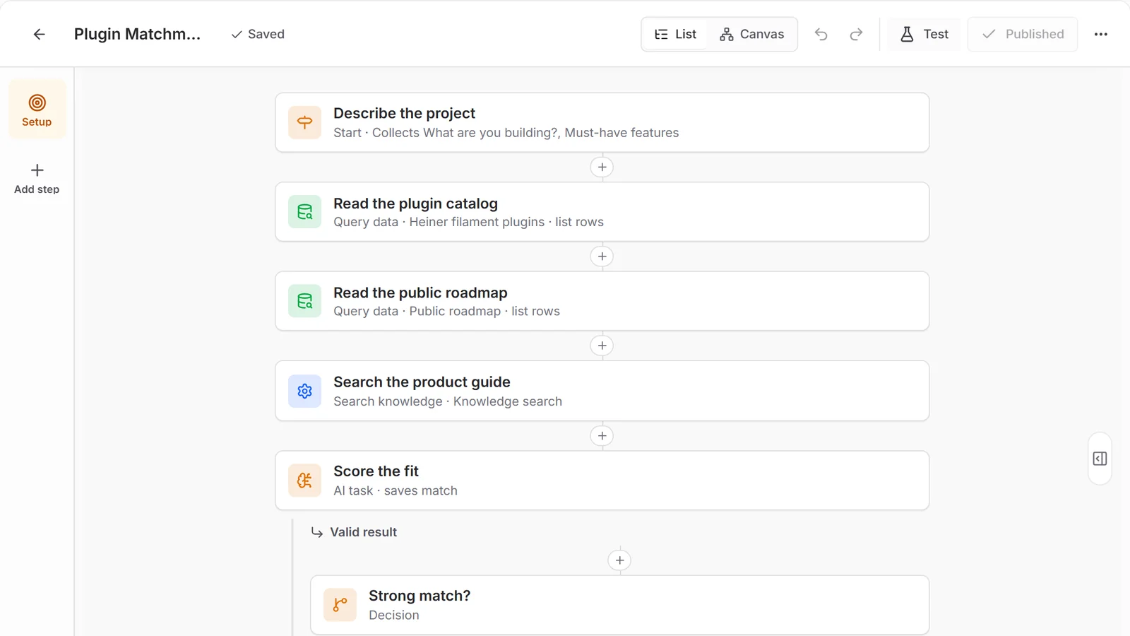Toggle the side panel collapse icon

click(1100, 459)
